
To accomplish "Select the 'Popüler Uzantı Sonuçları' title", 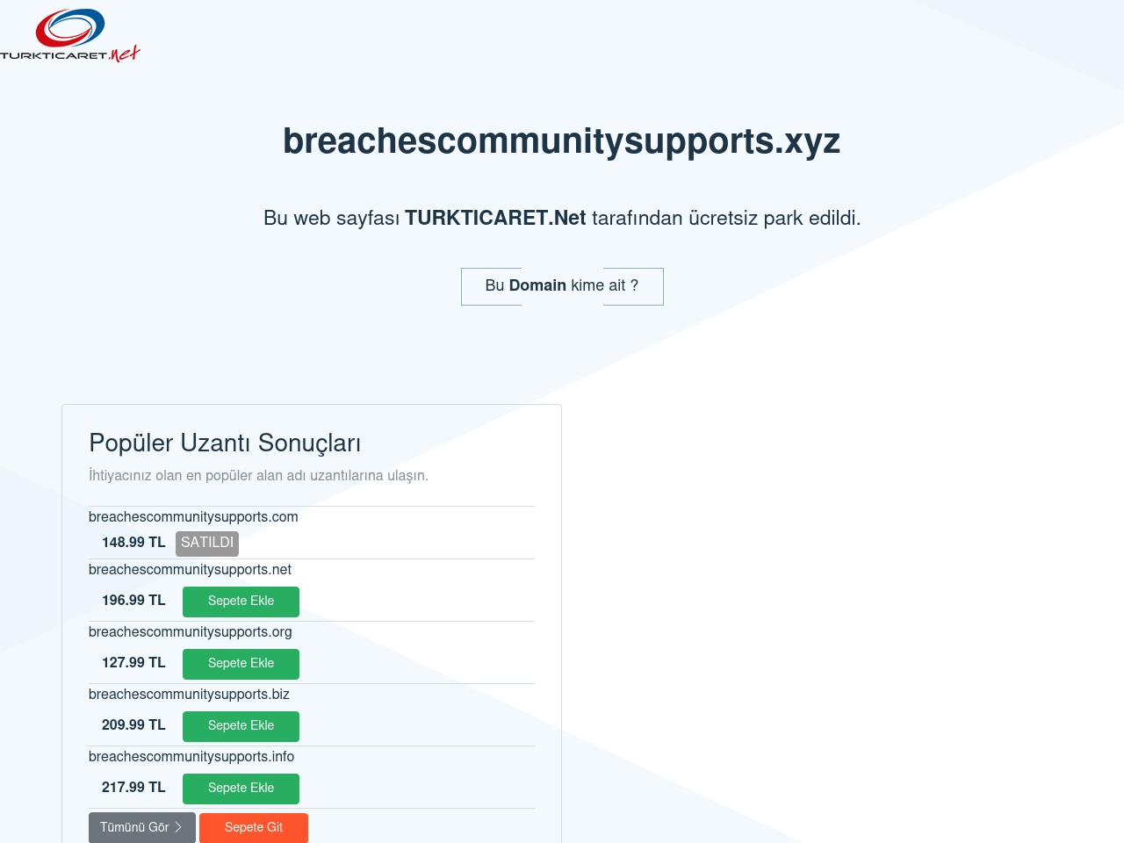I will 225,443.
